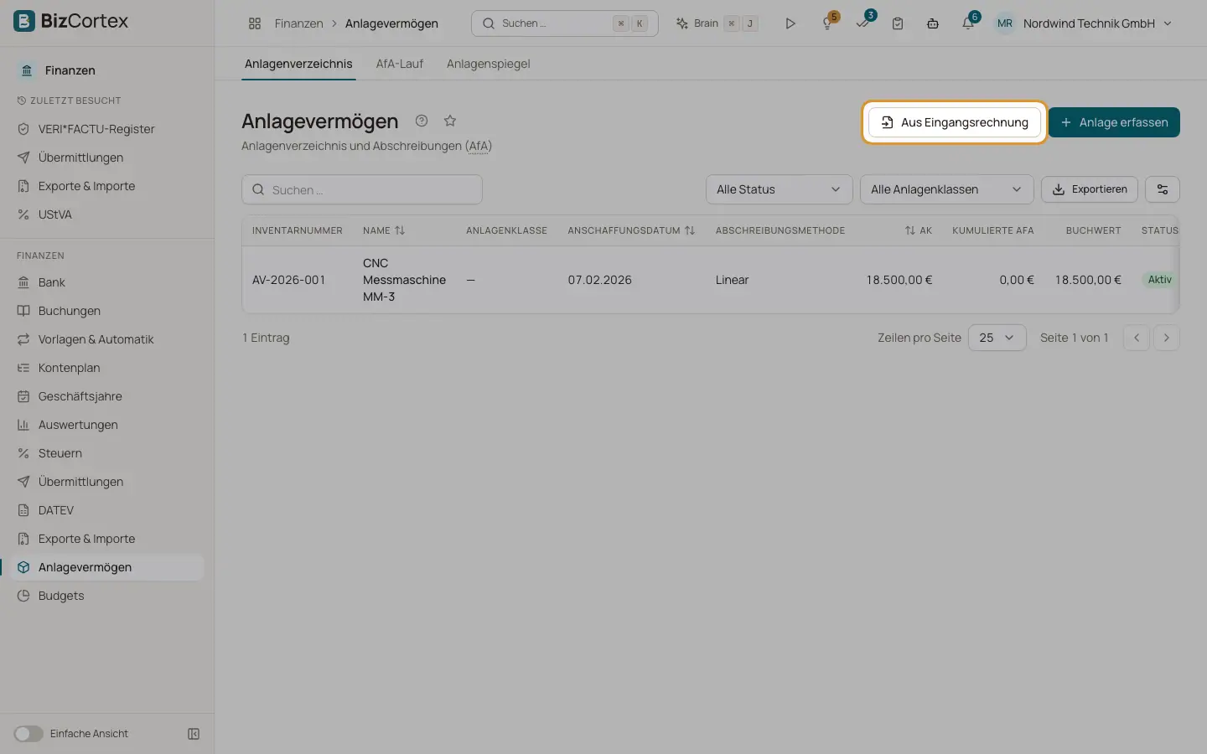Sort by Anschaffungsdatum column arrows
This screenshot has width=1207, height=754.
click(690, 230)
